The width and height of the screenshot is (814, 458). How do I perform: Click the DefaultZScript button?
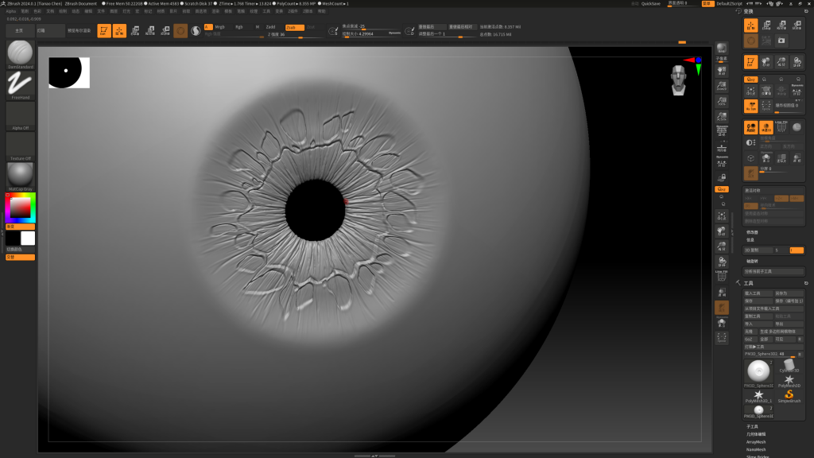tap(729, 4)
